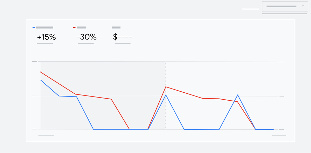Click the red series legend dash
Viewport: 311px width, 153px height.
tap(74, 27)
